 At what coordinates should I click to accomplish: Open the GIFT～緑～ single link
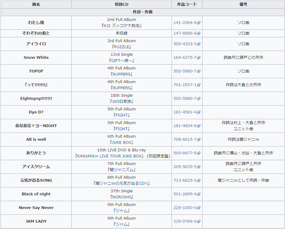pyautogui.click(x=121, y=60)
